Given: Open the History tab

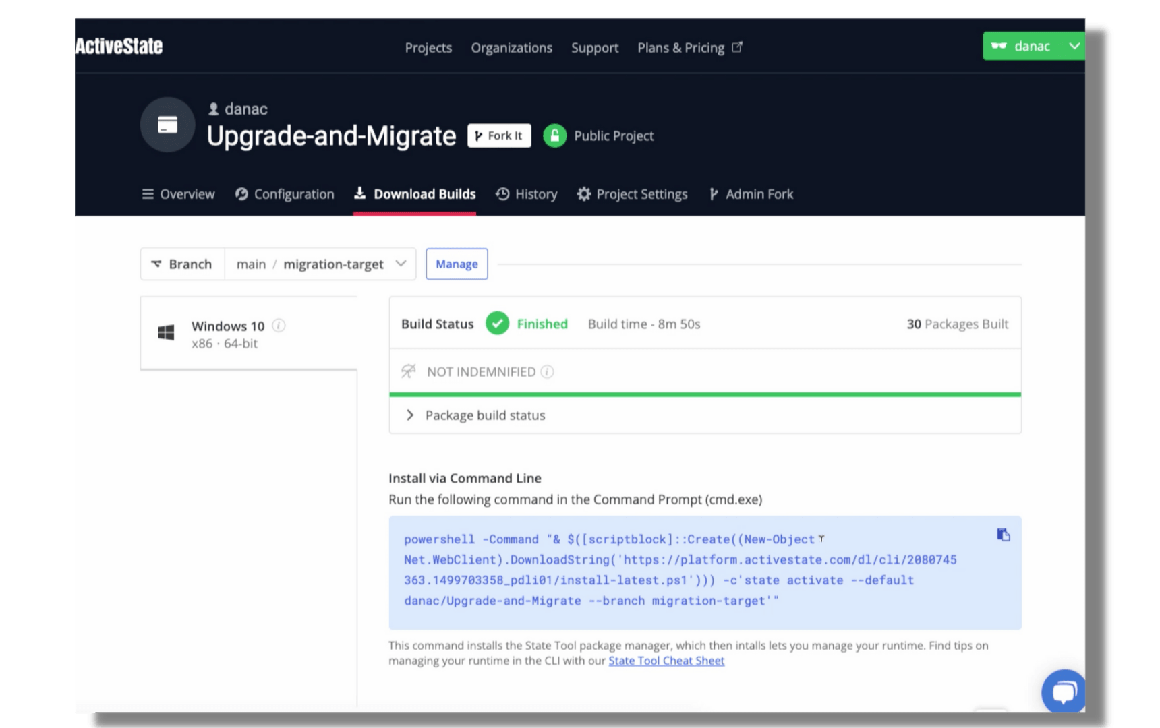Looking at the screenshot, I should point(526,194).
